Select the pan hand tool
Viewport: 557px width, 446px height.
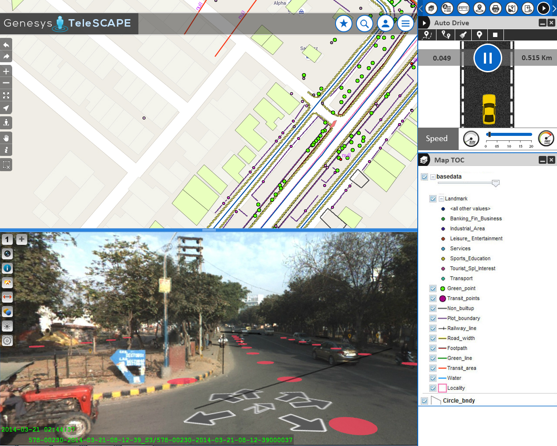pyautogui.click(x=6, y=138)
